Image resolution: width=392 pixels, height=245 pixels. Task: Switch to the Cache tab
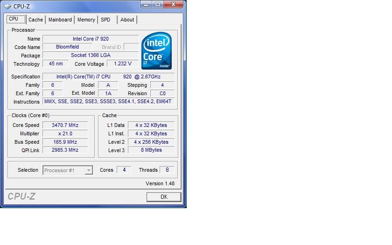[35, 20]
